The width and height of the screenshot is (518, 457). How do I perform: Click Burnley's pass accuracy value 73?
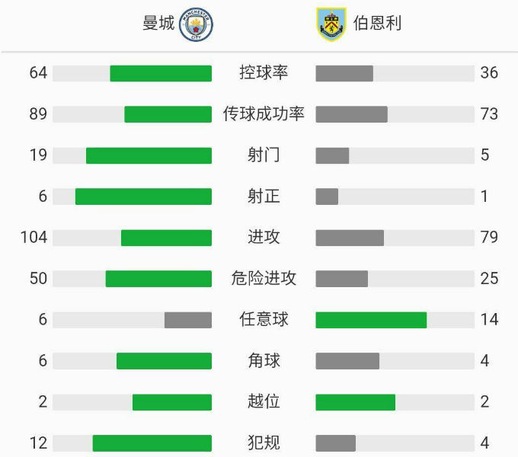click(x=489, y=114)
